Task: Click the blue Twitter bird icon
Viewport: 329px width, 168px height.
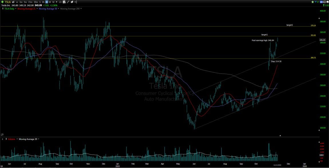Action: (316, 2)
